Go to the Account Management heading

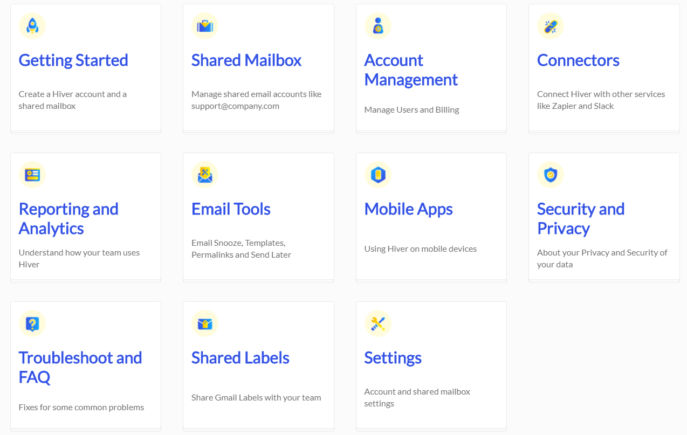pos(411,70)
